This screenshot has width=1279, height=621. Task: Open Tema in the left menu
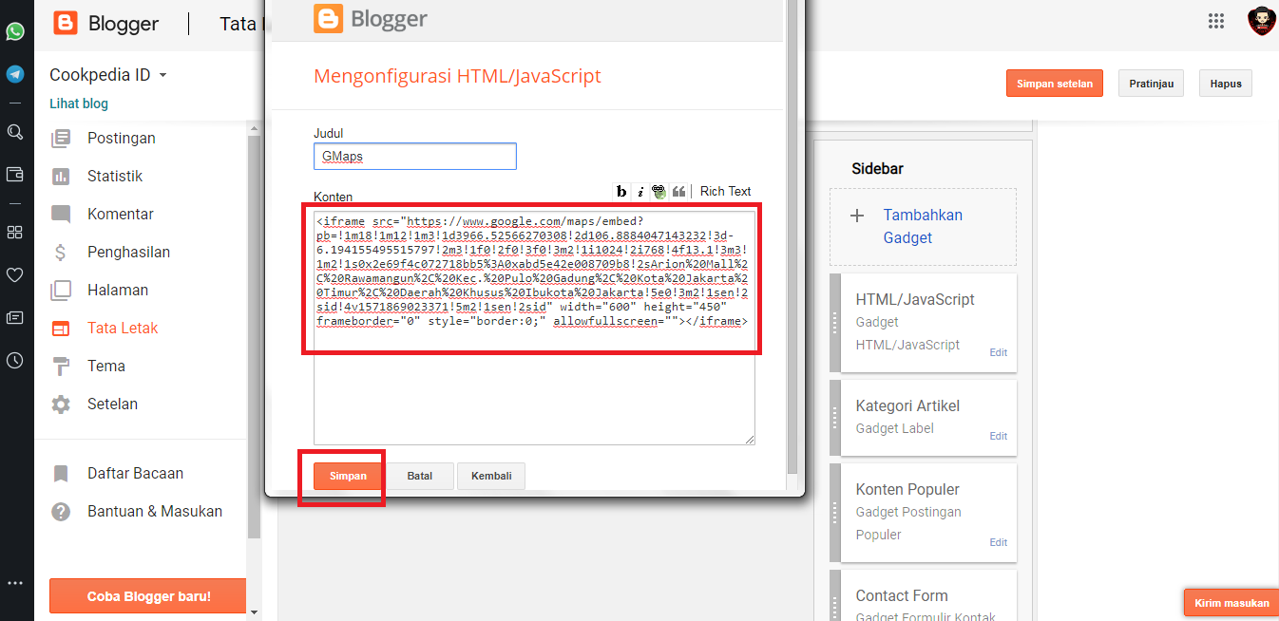[x=106, y=366]
